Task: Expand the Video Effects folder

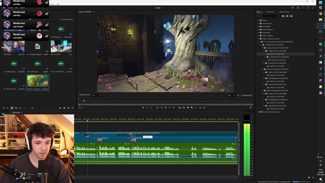Action: (x=258, y=33)
